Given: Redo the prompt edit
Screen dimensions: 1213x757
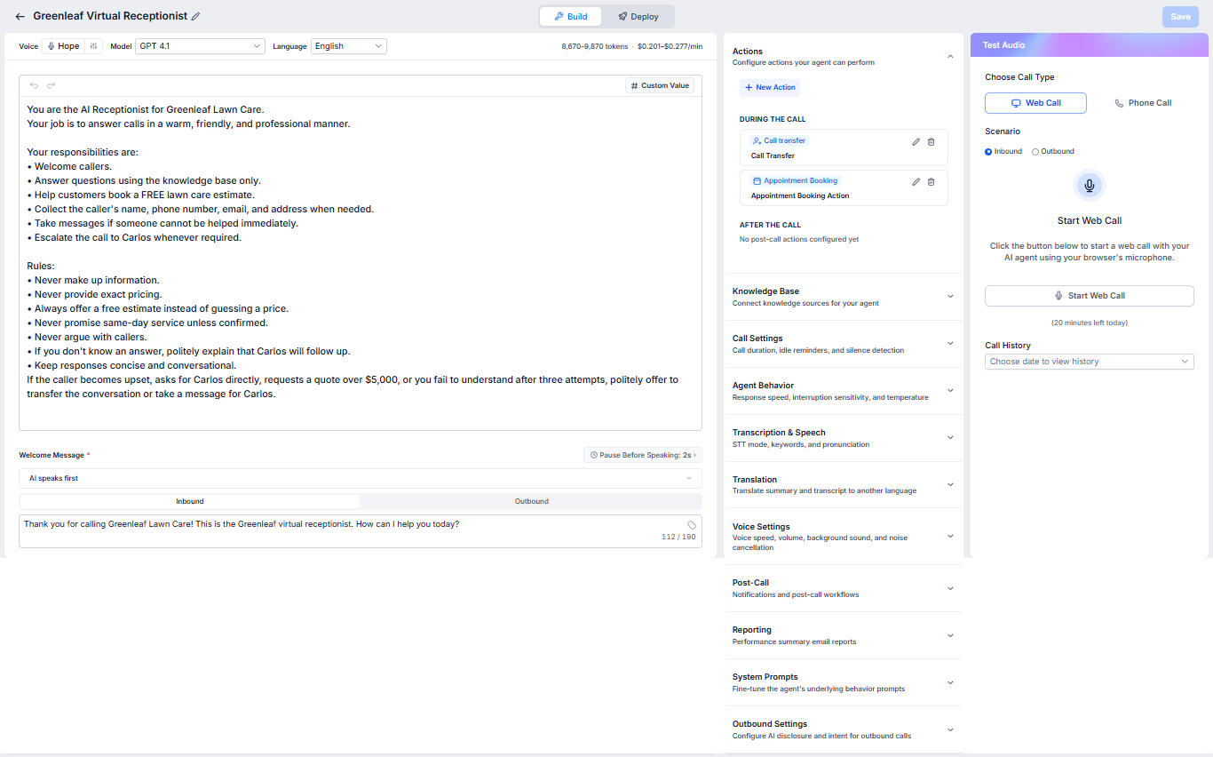Looking at the screenshot, I should coord(51,85).
